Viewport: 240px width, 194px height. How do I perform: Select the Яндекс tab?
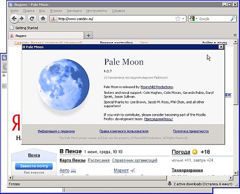pos(46,36)
